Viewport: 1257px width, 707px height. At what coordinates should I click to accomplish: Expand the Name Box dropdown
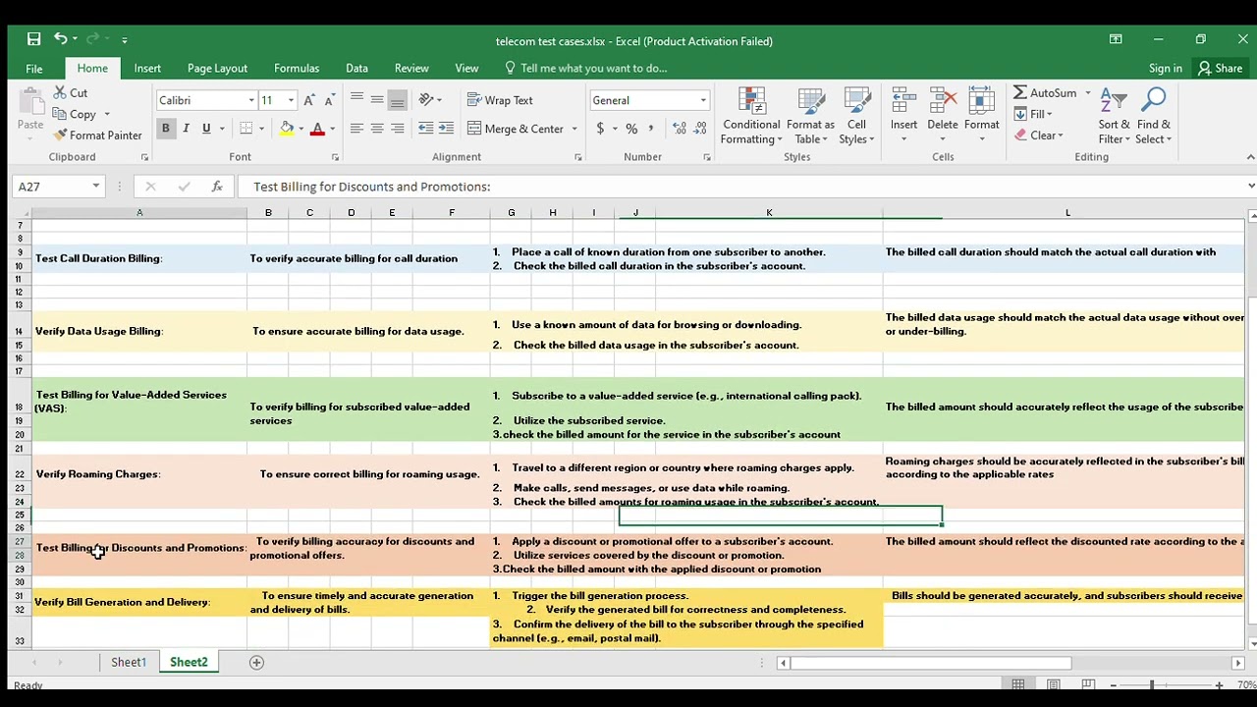(95, 187)
